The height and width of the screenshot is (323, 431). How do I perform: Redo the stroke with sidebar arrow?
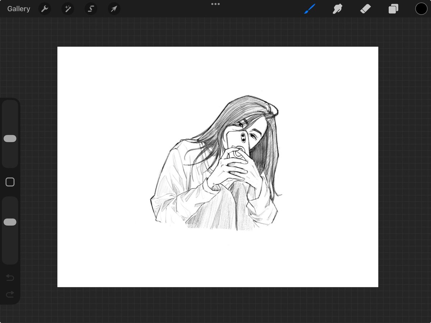[10, 294]
